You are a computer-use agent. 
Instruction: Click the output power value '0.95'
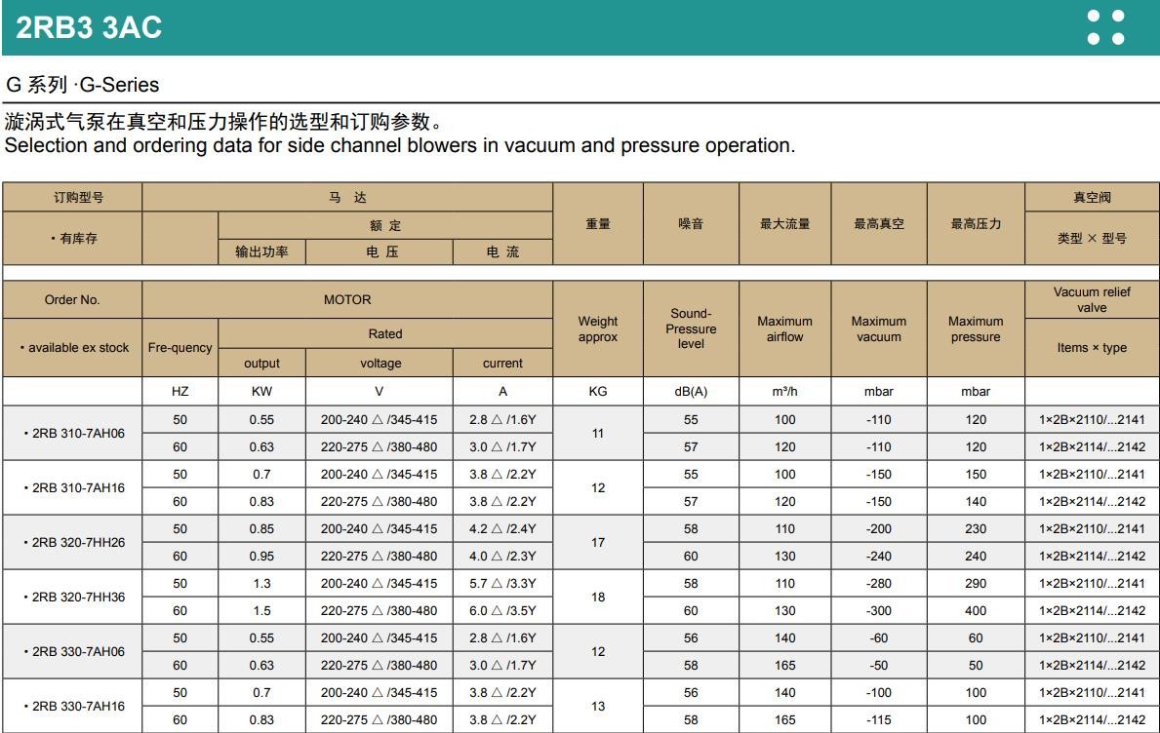[261, 557]
